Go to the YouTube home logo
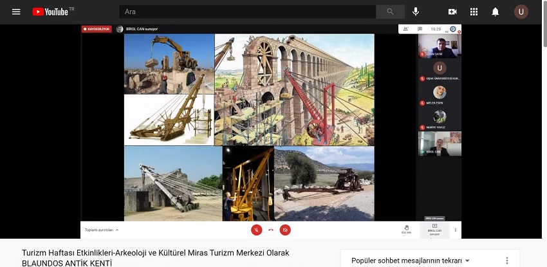The height and width of the screenshot is (267, 547). pyautogui.click(x=53, y=12)
